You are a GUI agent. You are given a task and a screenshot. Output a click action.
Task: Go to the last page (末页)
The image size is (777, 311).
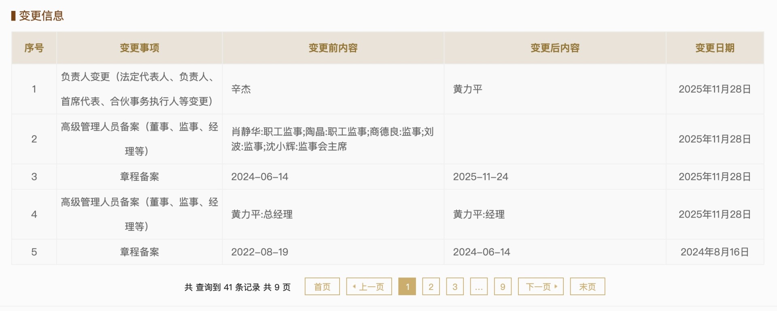587,286
